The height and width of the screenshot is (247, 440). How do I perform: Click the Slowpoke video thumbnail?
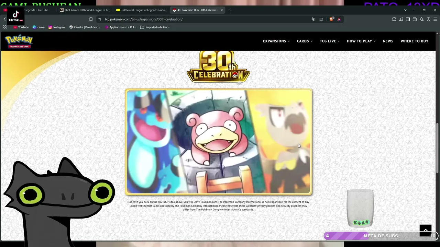tap(219, 142)
